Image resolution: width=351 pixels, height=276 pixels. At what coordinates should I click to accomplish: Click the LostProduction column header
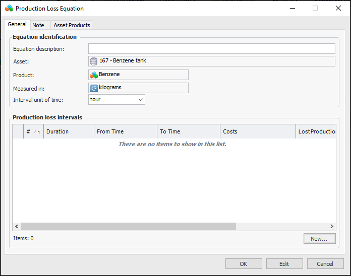[x=316, y=131]
